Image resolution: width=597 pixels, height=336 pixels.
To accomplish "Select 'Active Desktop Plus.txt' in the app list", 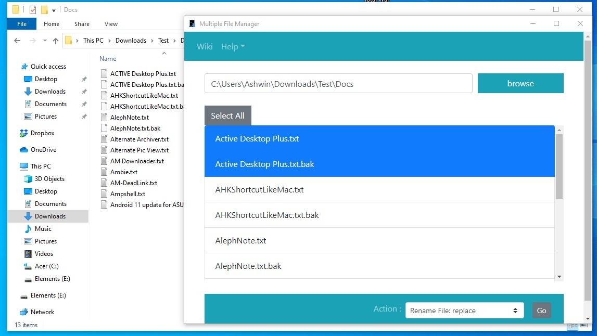I will pos(379,138).
